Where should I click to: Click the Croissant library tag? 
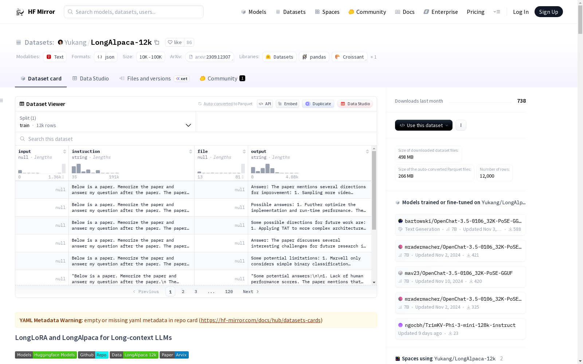click(349, 57)
